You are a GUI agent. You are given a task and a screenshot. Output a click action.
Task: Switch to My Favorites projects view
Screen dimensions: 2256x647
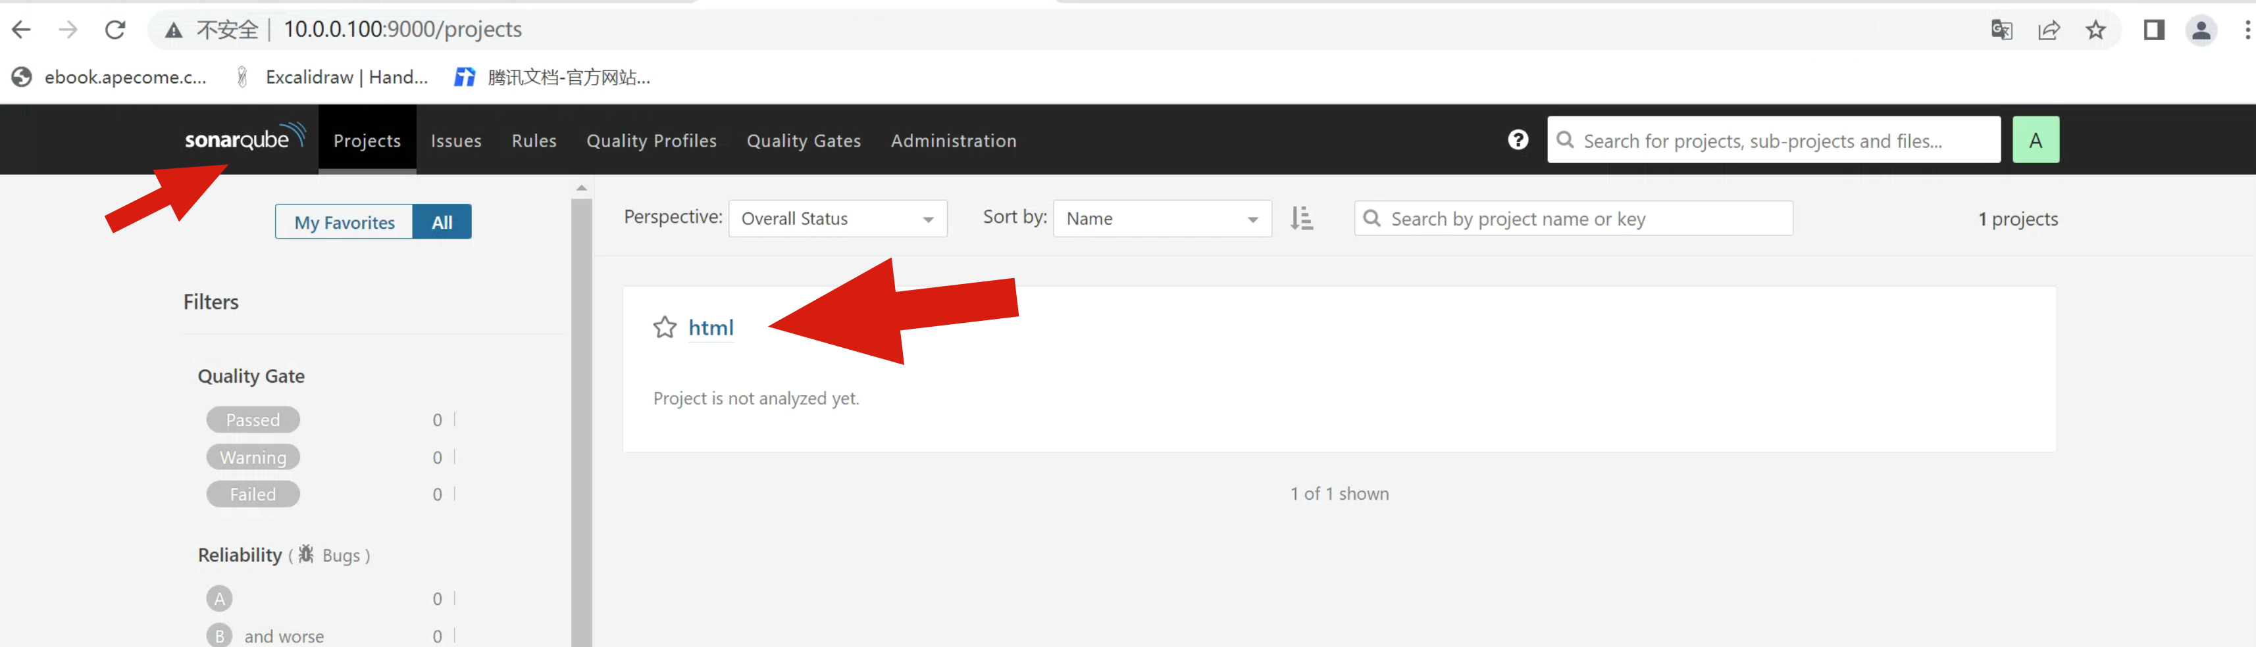tap(344, 222)
